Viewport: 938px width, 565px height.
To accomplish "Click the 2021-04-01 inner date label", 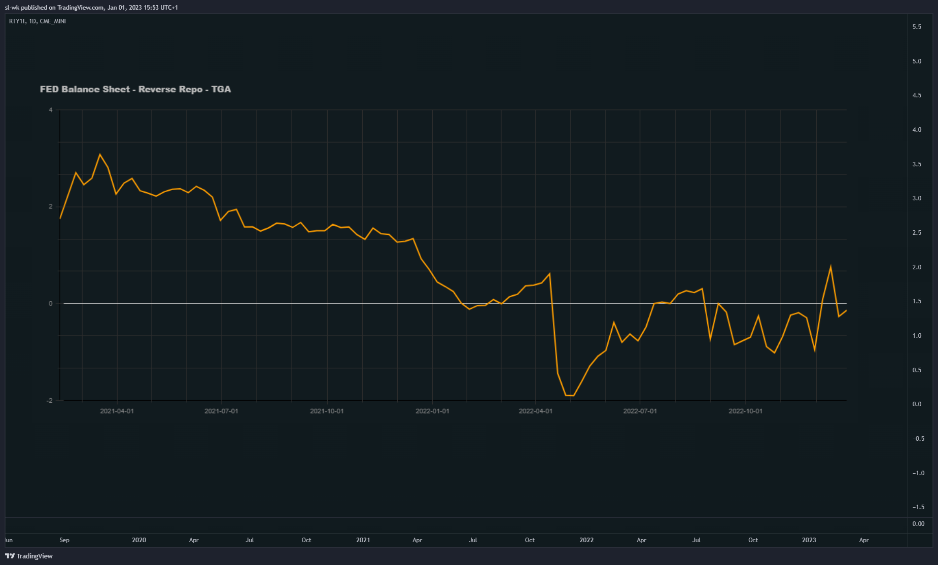I will tap(117, 411).
